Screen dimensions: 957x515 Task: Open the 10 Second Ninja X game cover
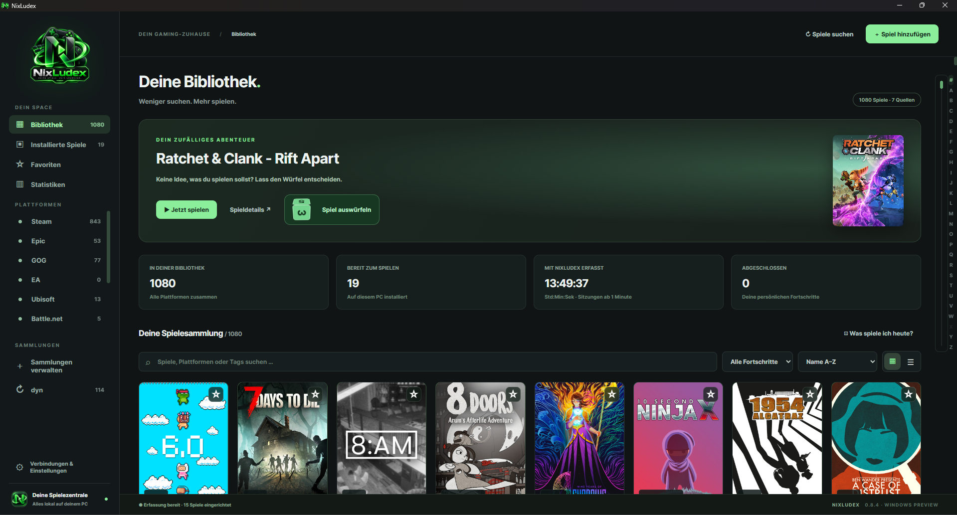pyautogui.click(x=678, y=438)
